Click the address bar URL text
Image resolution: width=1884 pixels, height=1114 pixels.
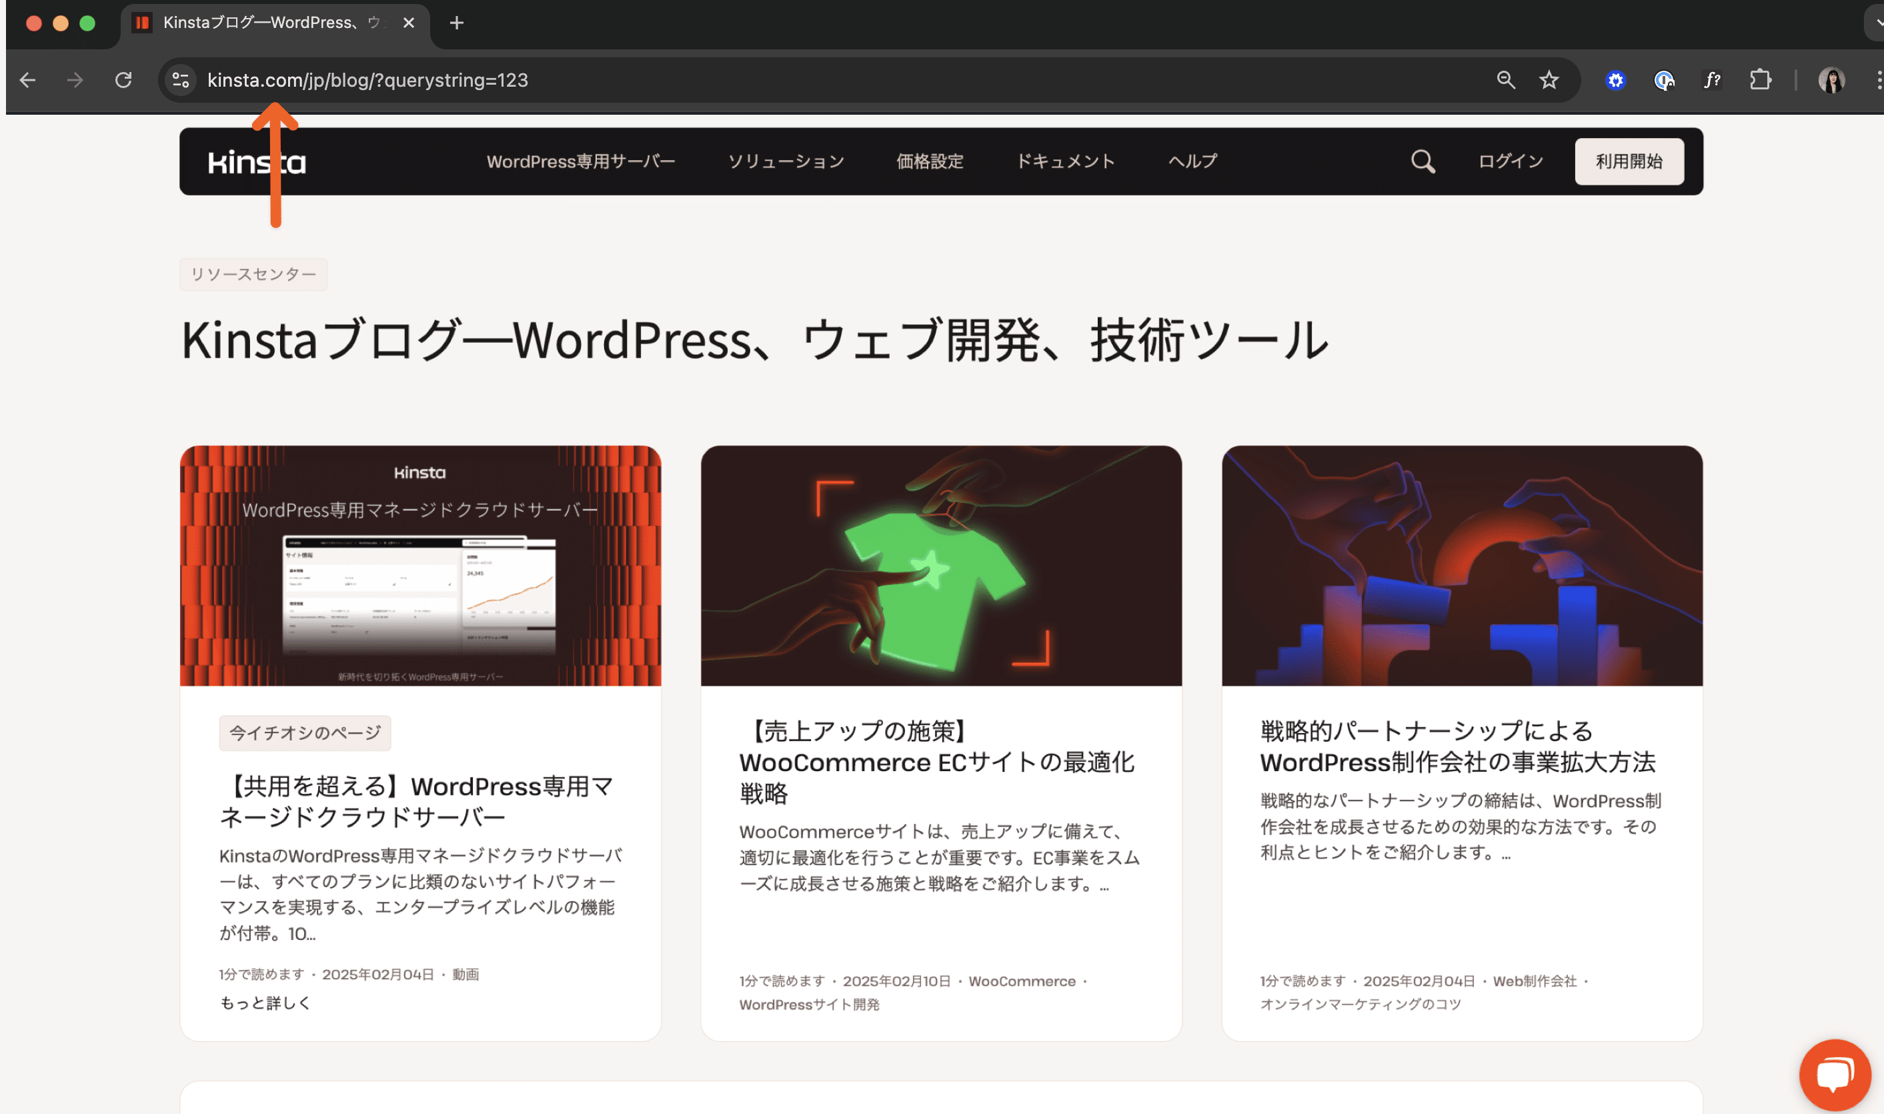pyautogui.click(x=367, y=80)
